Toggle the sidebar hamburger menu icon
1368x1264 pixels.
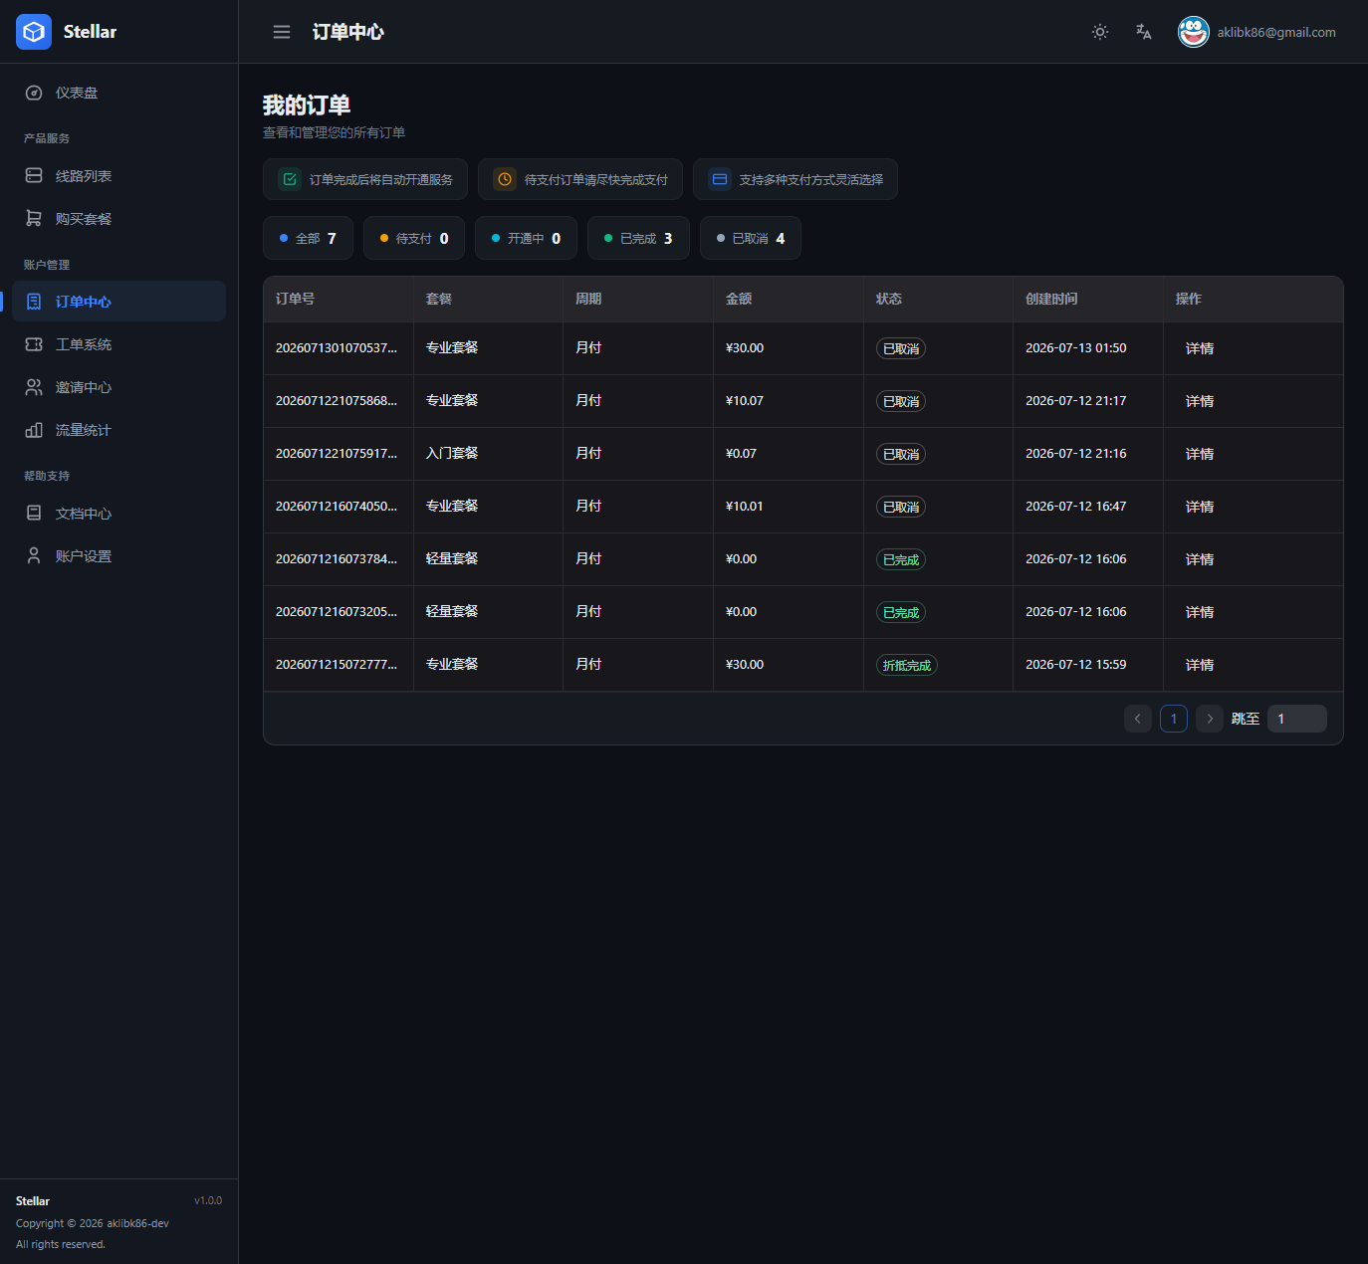click(x=282, y=32)
